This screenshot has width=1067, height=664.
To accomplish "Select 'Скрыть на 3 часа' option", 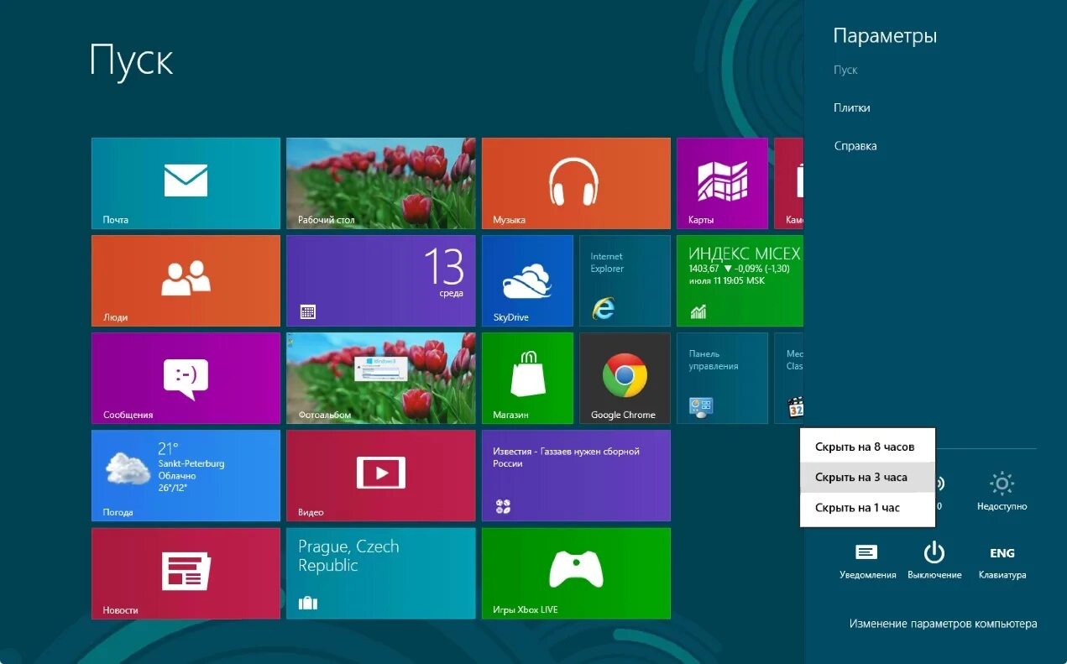I will pos(867,477).
